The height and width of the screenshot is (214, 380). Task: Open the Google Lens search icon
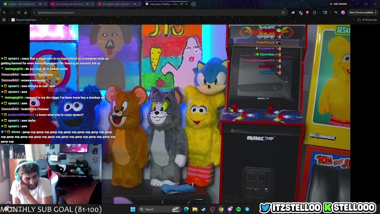(325, 12)
